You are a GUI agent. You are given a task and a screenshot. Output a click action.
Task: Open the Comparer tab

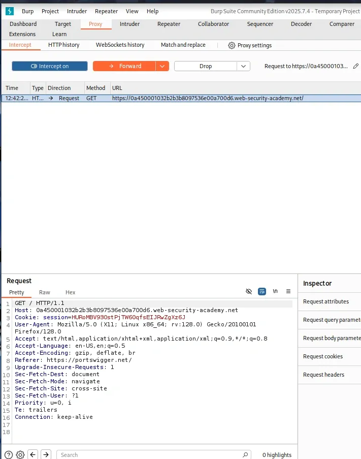[342, 24]
